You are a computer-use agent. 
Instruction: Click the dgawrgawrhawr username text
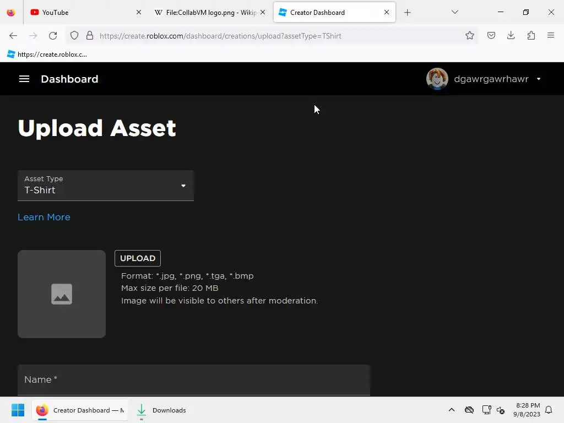pos(491,79)
